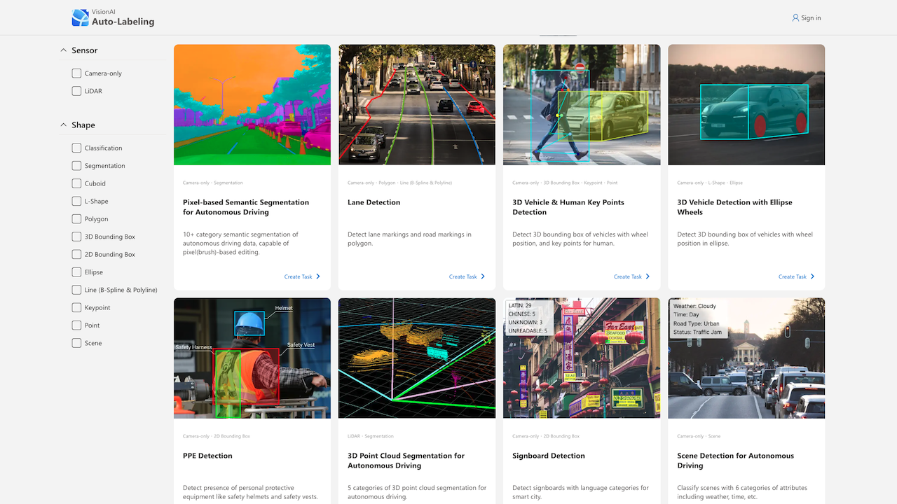Click 'Detect lane markings and road markings' description

point(409,239)
